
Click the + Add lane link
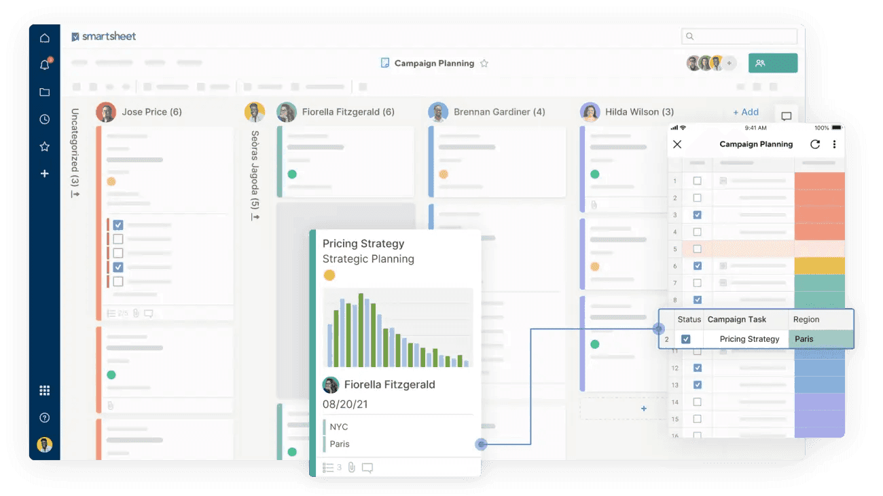746,112
